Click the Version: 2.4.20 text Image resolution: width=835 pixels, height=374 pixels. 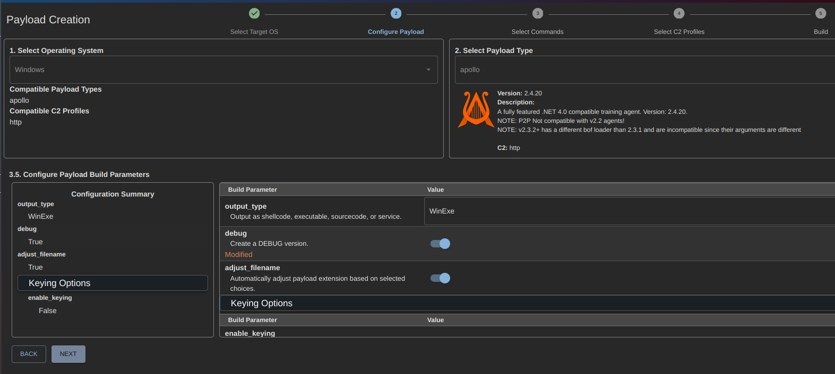click(520, 93)
